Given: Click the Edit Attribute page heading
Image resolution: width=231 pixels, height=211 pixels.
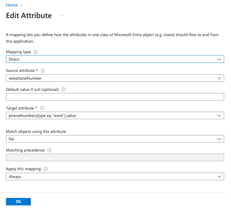Looking at the screenshot, I should tap(29, 16).
